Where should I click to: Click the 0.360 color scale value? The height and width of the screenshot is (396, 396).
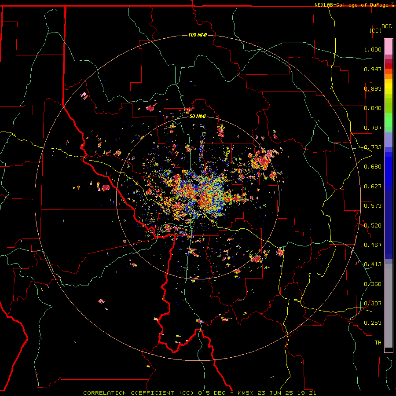pyautogui.click(x=373, y=284)
